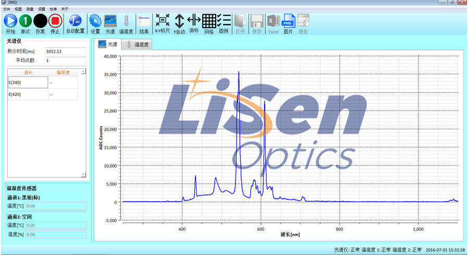Edit 积分时间 field value 1012.13

pos(66,51)
